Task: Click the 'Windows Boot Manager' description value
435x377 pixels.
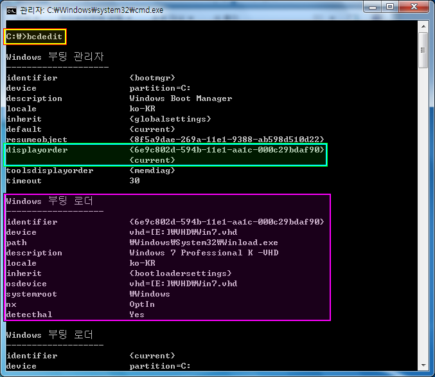Action: point(181,98)
